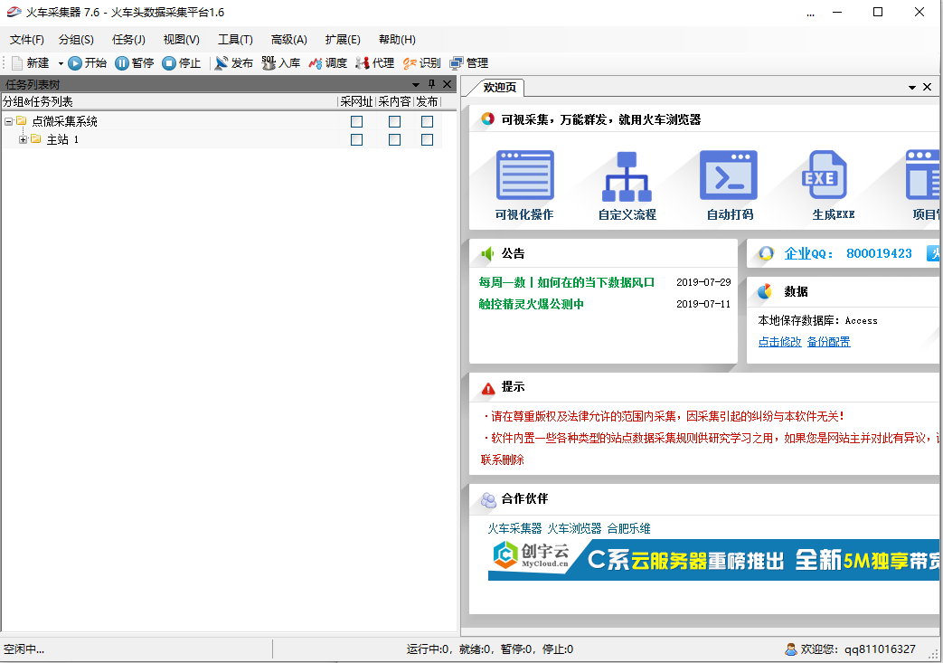This screenshot has height=663, width=943.
Task: Stop tasks with the 停止 button
Action: (x=181, y=63)
